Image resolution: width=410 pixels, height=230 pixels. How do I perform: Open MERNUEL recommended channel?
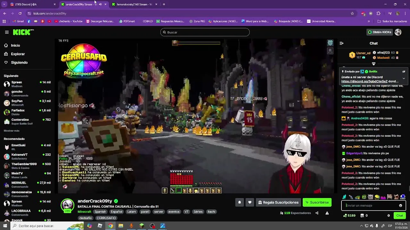tap(27, 184)
